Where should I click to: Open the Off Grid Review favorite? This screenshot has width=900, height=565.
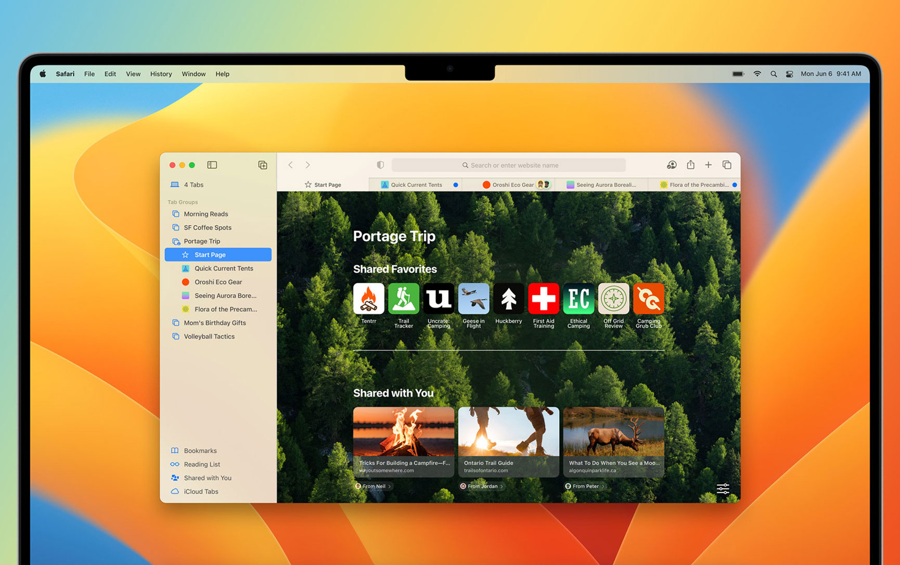tap(613, 299)
